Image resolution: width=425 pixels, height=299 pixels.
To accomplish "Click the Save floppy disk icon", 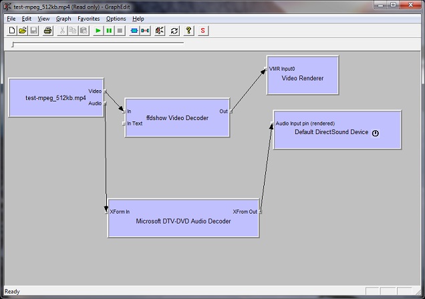I will tap(33, 31).
